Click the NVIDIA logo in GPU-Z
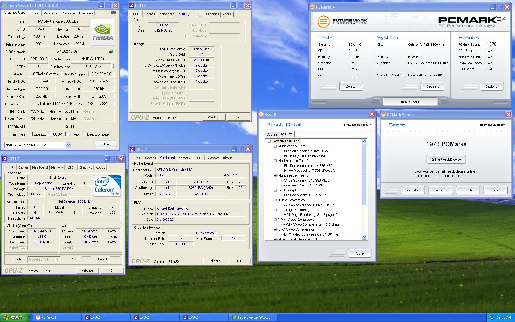Image resolution: width=515 pixels, height=322 pixels. [103, 33]
